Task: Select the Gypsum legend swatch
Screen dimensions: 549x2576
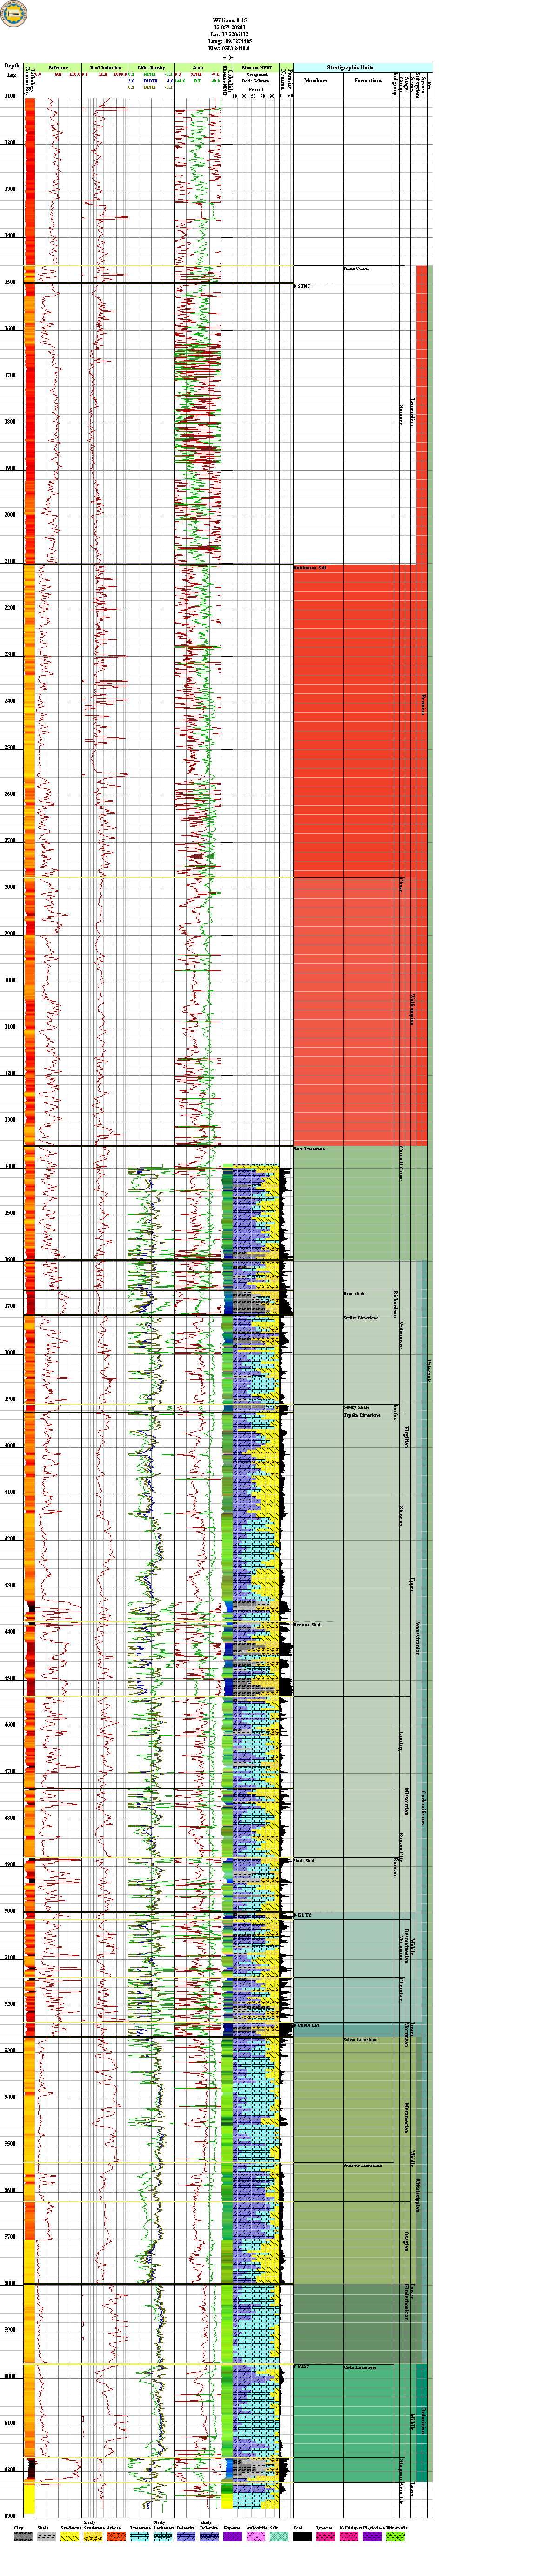Action: tap(232, 2537)
